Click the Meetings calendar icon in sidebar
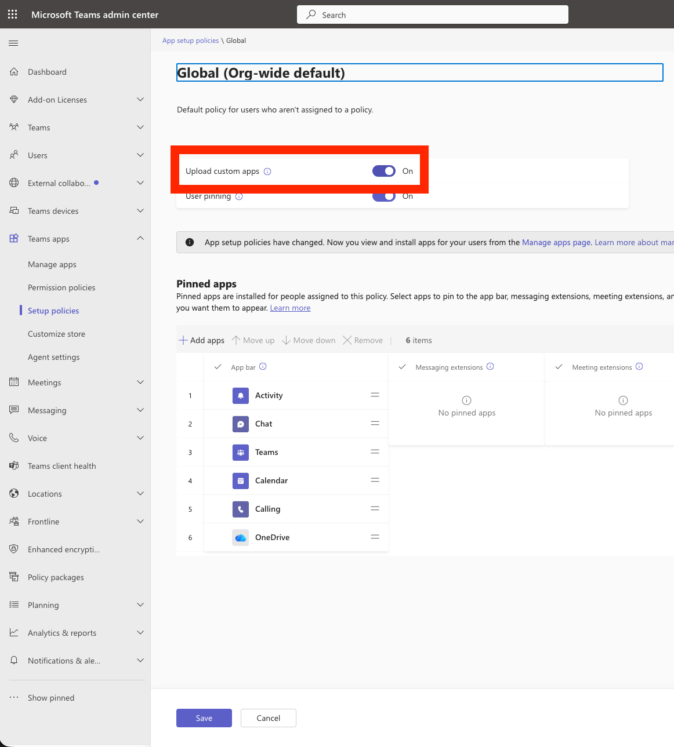 14,382
